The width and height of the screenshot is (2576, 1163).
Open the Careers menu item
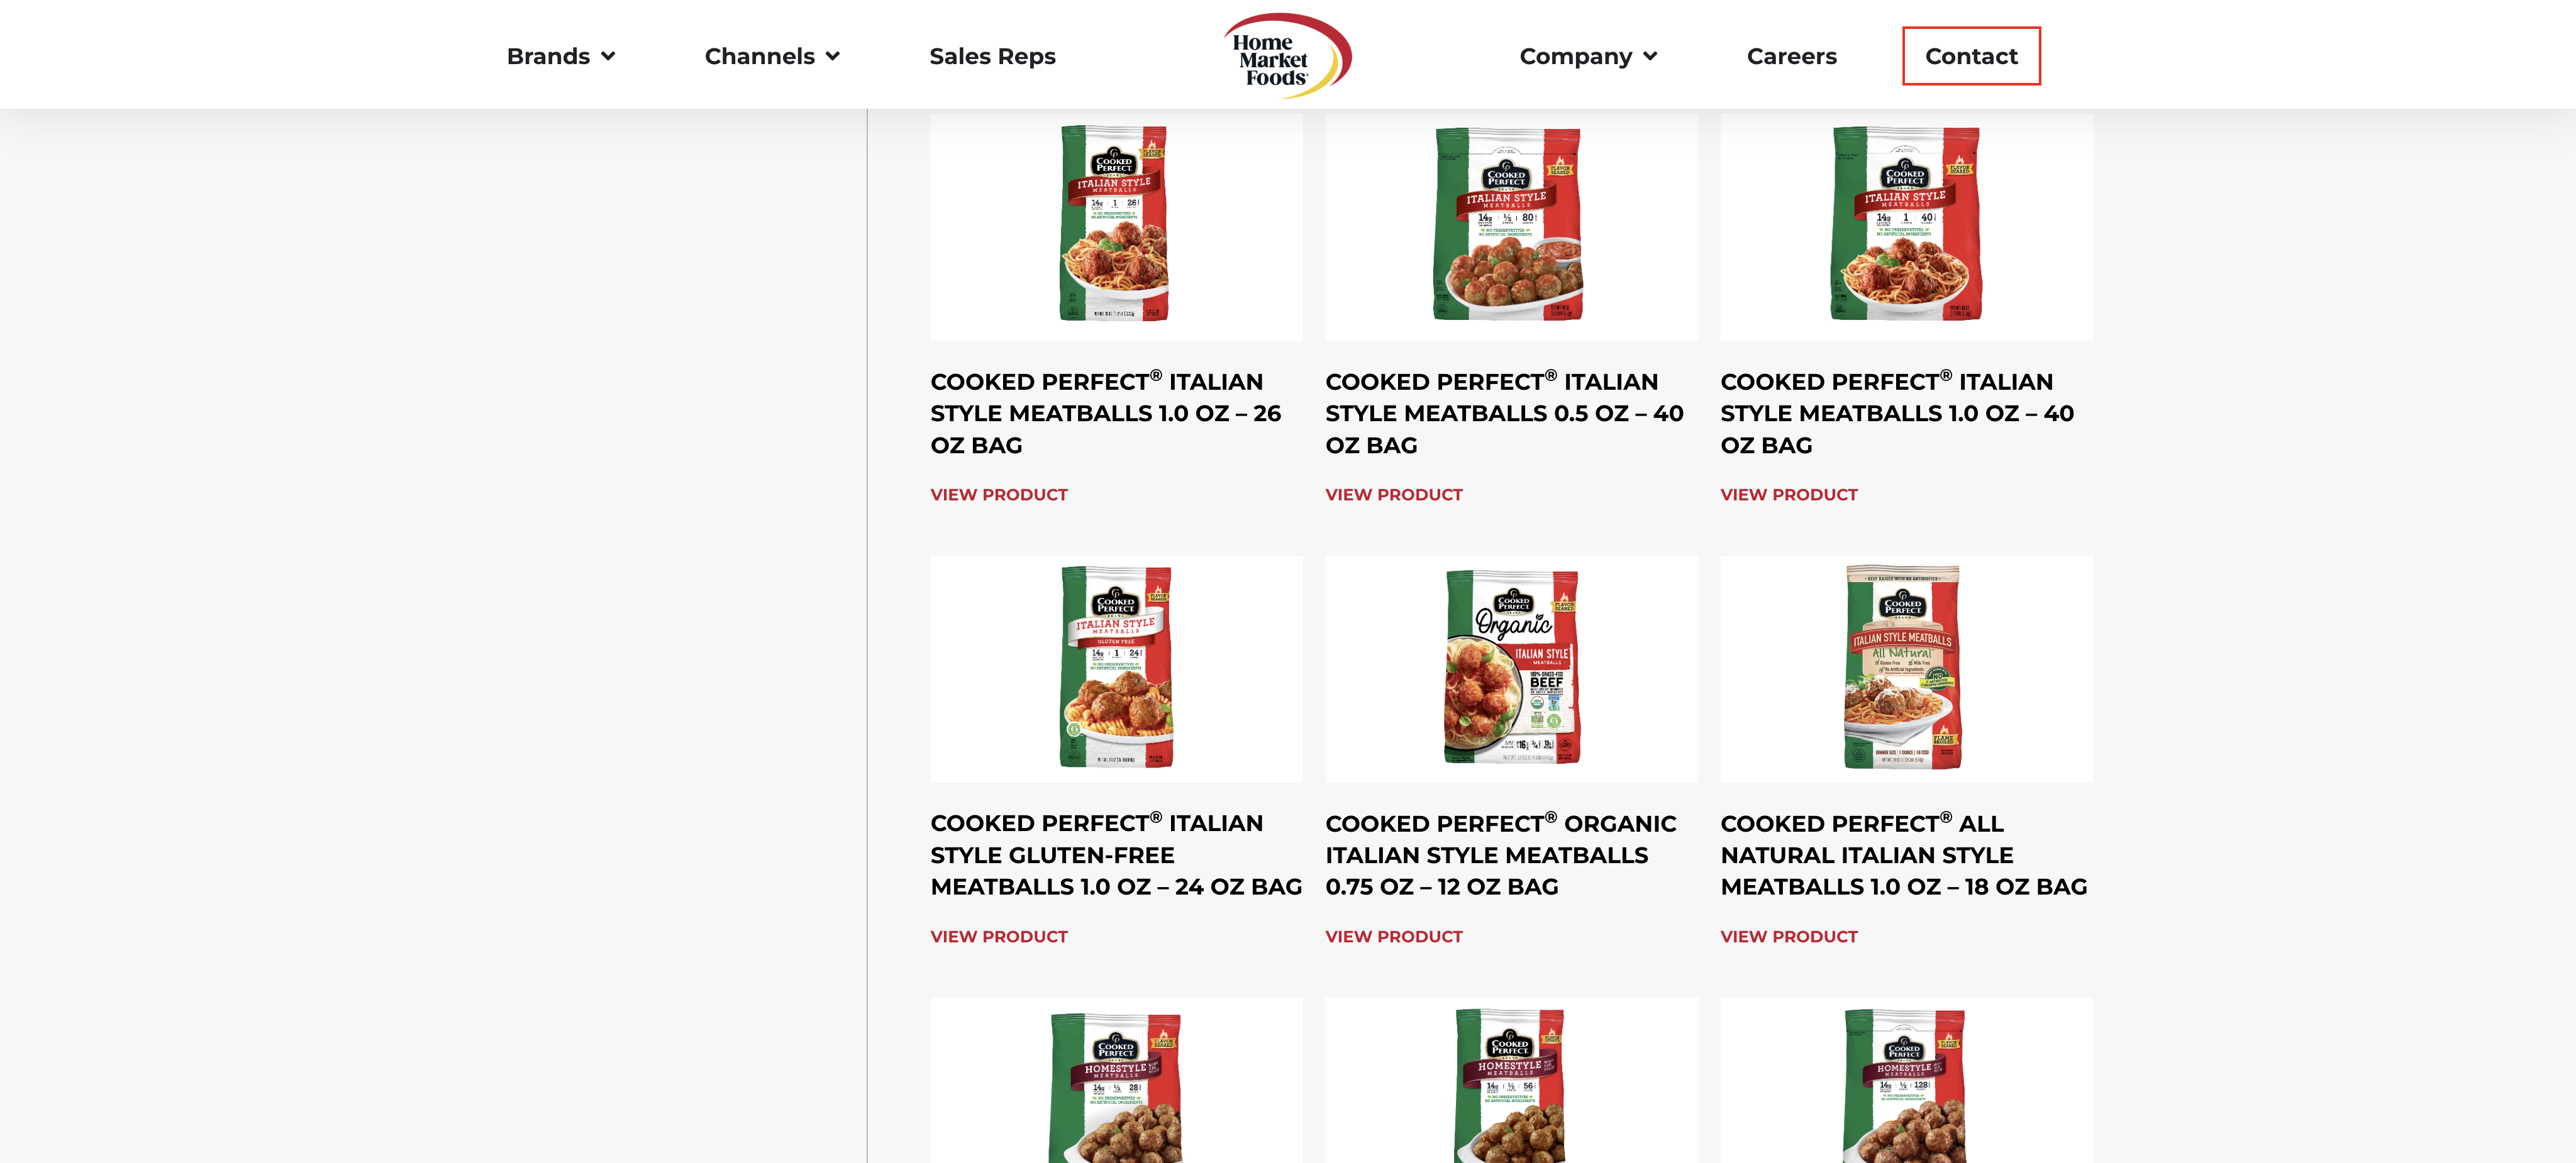[x=1791, y=57]
